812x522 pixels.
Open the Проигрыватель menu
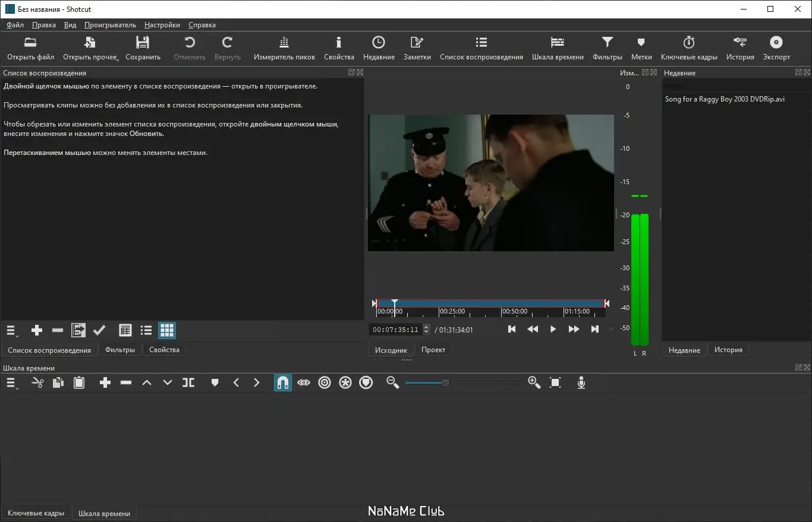pyautogui.click(x=110, y=25)
